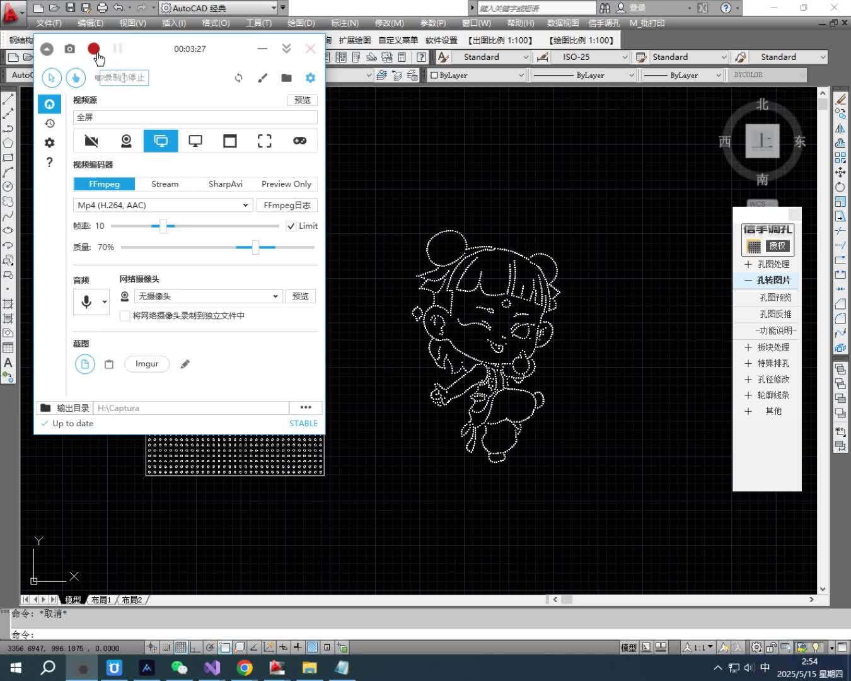Switch encoder to Preview Only tab
This screenshot has height=681, width=851.
tap(286, 184)
